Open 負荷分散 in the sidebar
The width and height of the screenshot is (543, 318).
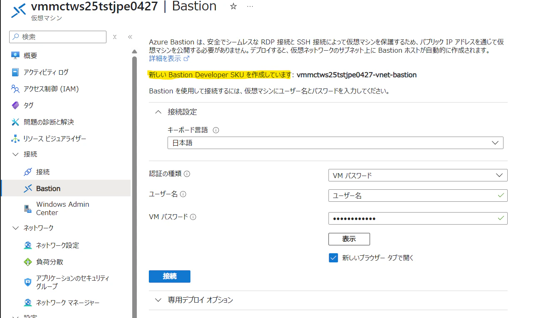coord(49,262)
